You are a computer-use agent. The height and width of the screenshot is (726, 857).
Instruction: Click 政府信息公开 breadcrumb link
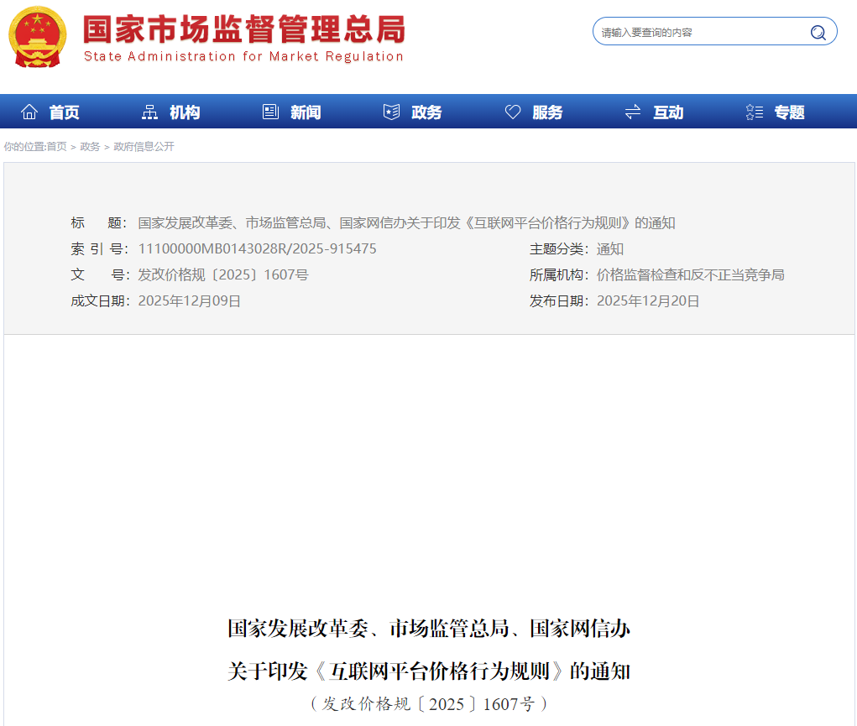pos(144,147)
